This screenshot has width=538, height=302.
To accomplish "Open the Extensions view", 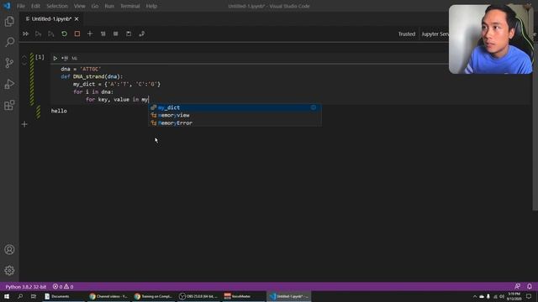I will click(x=9, y=105).
